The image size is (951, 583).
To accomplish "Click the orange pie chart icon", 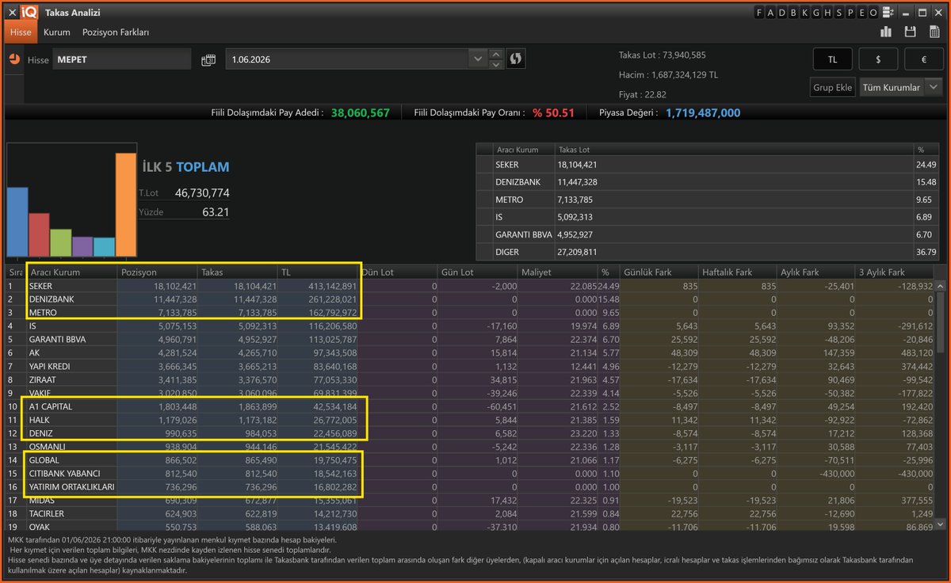I will pos(14,59).
